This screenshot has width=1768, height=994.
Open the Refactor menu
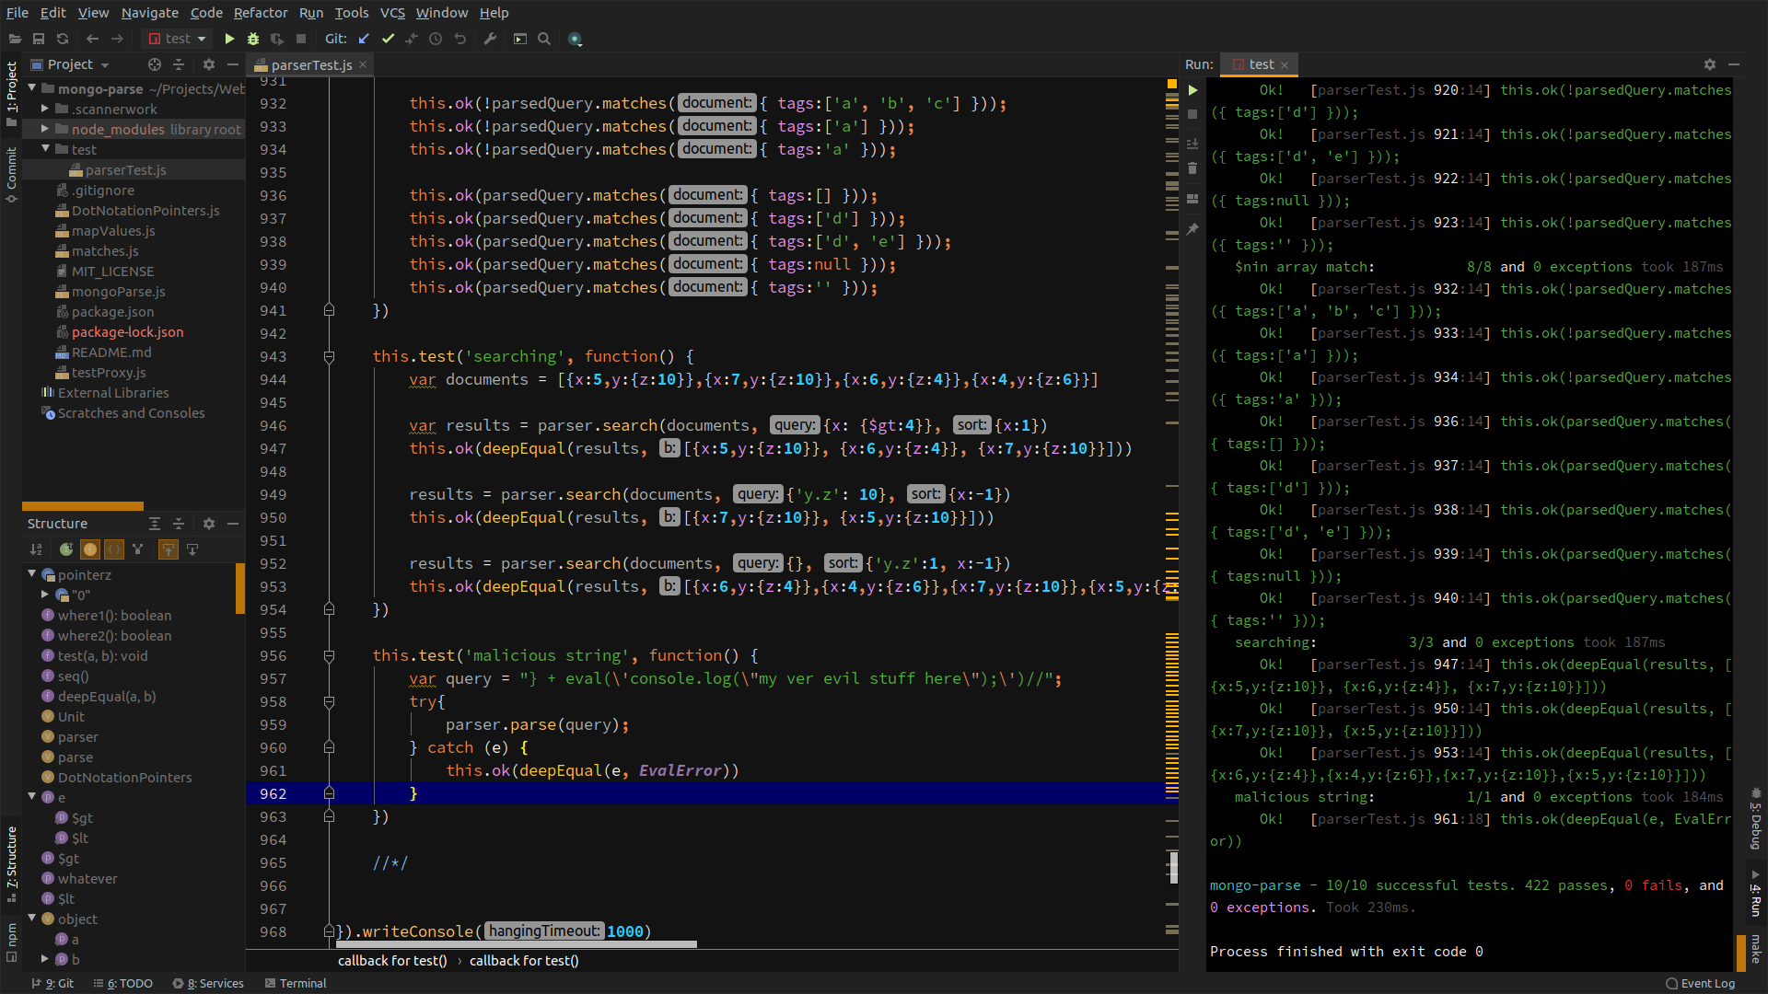click(x=260, y=13)
